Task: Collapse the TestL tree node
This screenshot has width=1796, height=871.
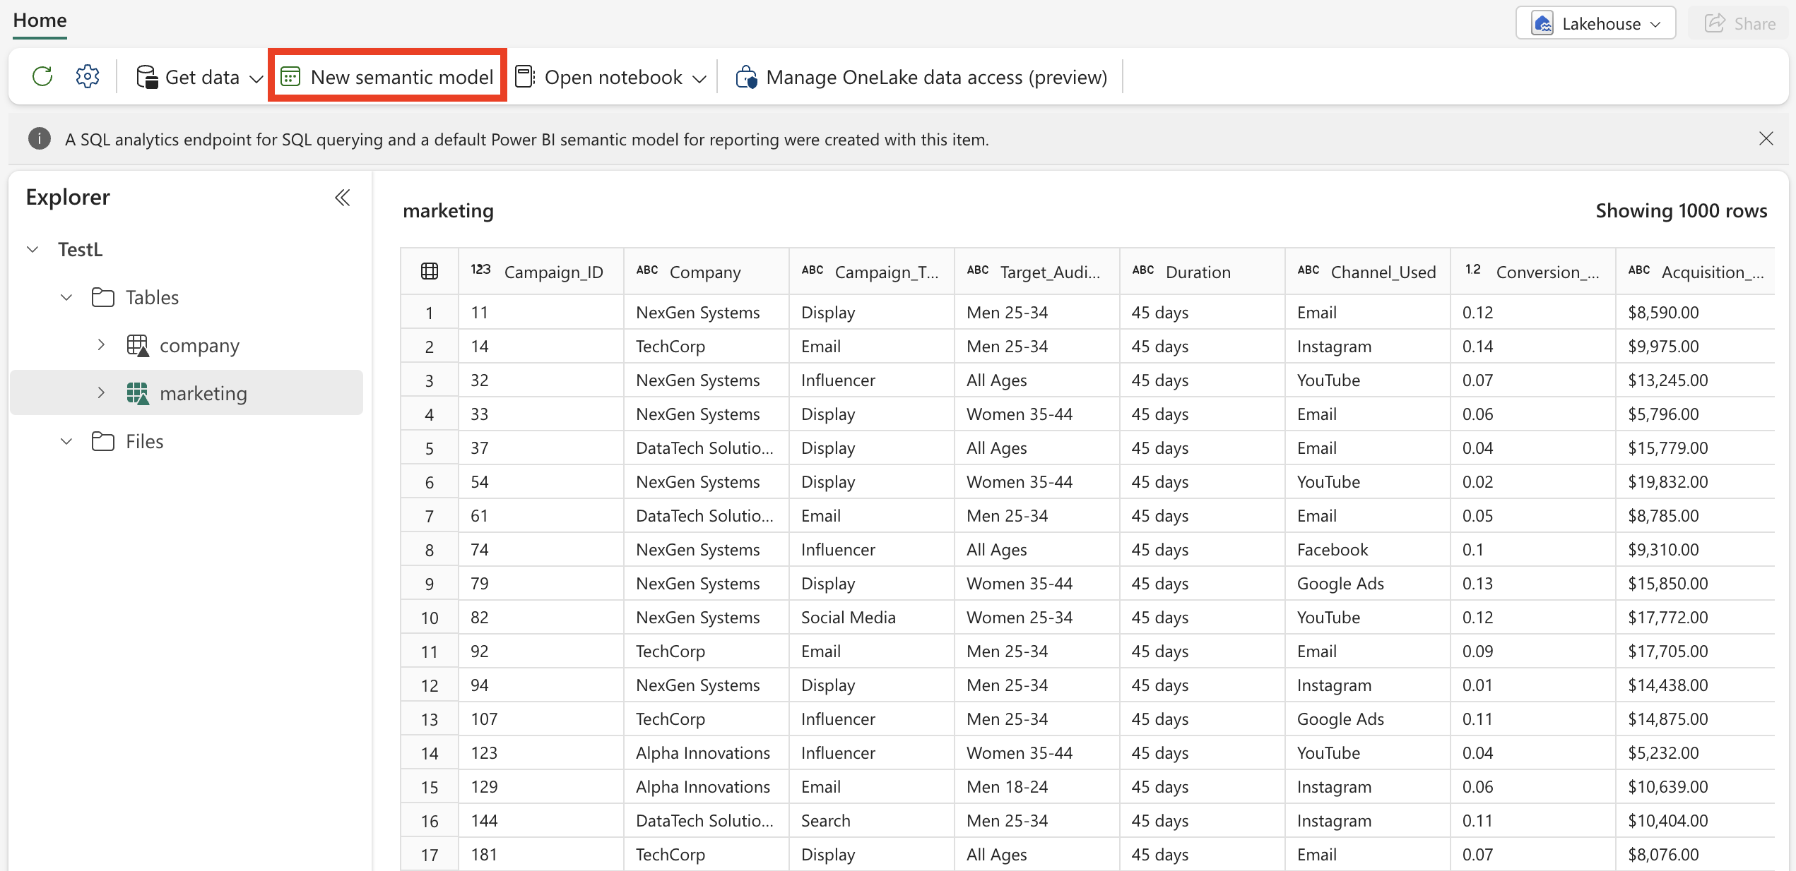Action: click(x=33, y=249)
